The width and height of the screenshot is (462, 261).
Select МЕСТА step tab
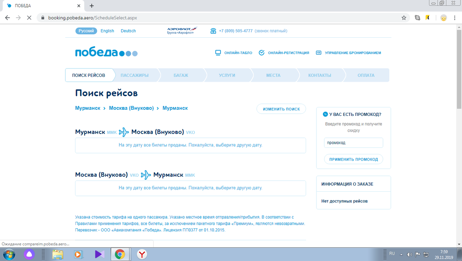273,75
